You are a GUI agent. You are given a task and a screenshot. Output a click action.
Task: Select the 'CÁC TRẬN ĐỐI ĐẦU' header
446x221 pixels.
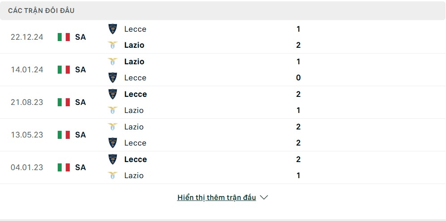[41, 11]
